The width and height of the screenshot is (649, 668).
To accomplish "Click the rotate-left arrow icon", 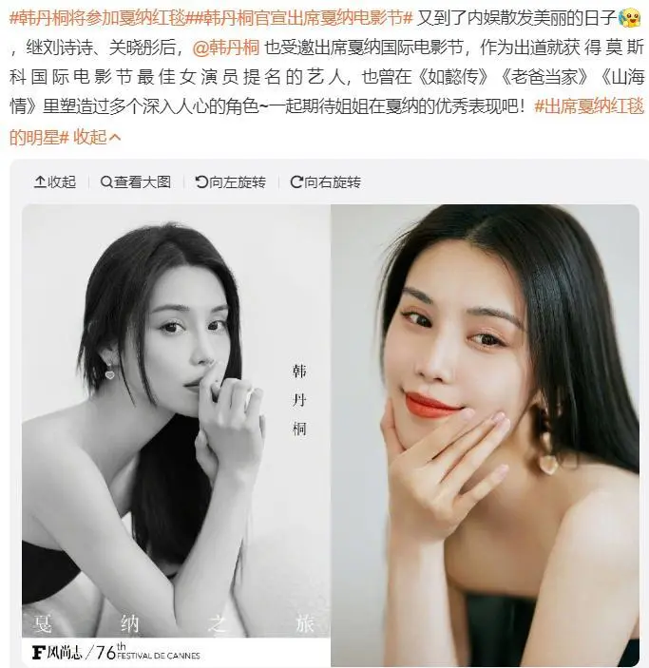I will tap(201, 182).
